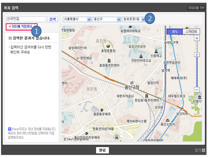Click the 용산구청 district office marker

tap(132, 83)
